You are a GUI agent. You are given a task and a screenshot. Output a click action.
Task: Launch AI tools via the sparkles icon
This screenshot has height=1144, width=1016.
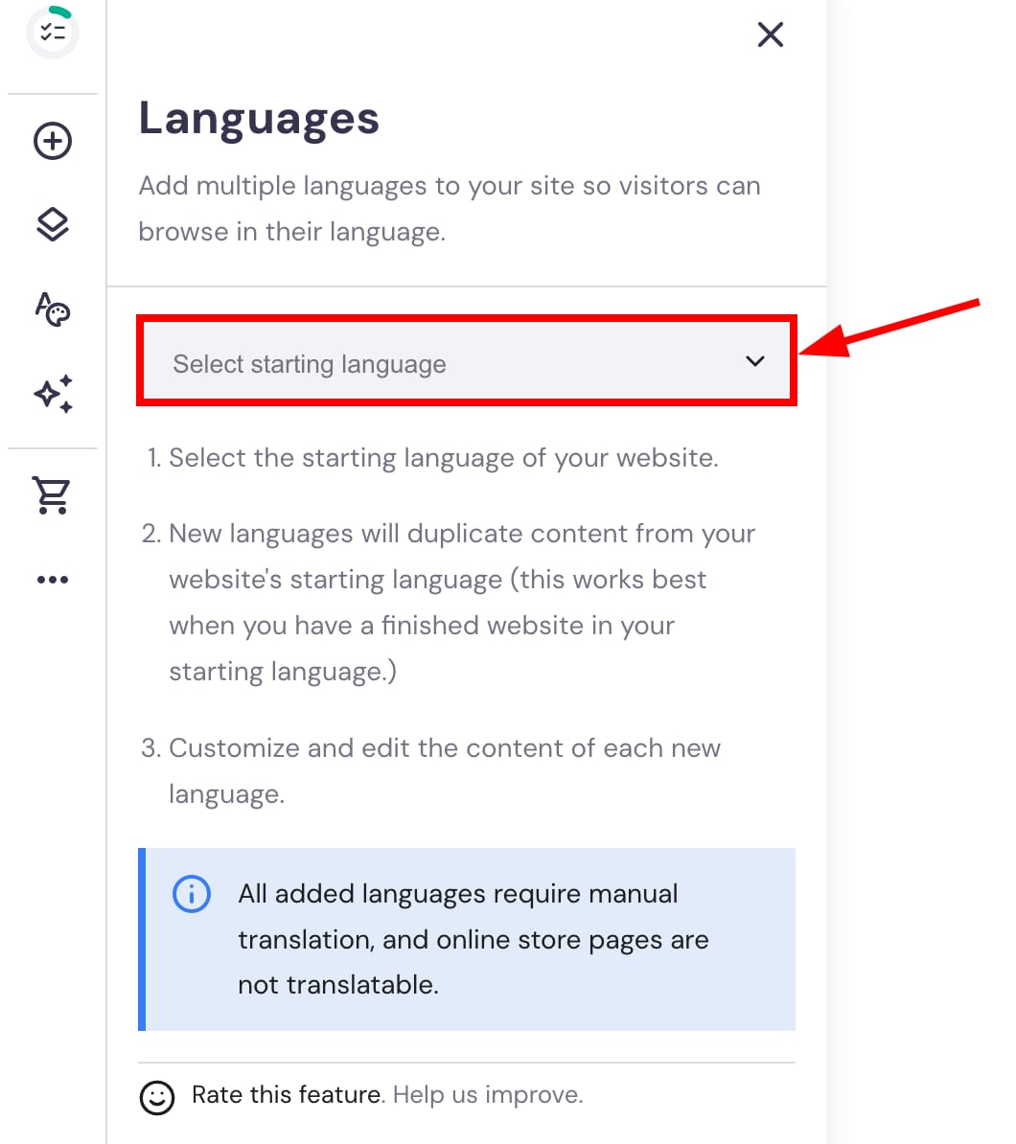[x=52, y=394]
